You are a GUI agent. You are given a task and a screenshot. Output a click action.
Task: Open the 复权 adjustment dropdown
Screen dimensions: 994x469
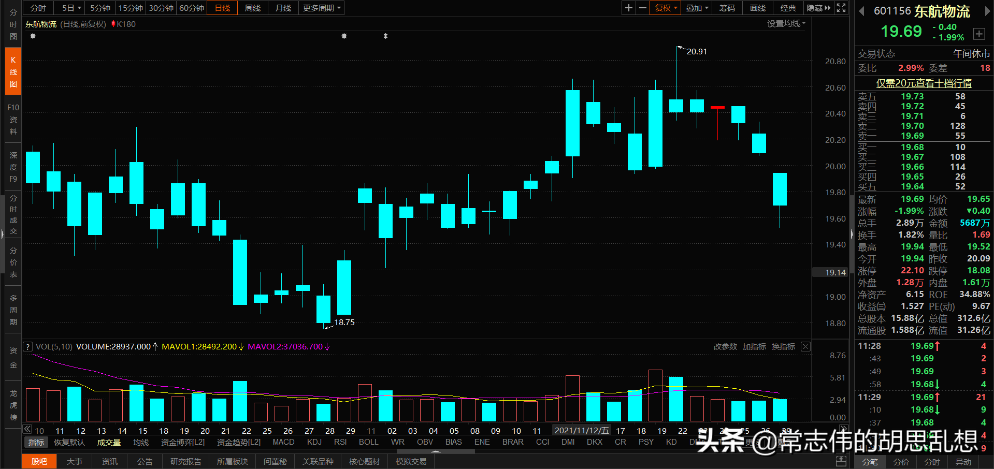click(665, 8)
